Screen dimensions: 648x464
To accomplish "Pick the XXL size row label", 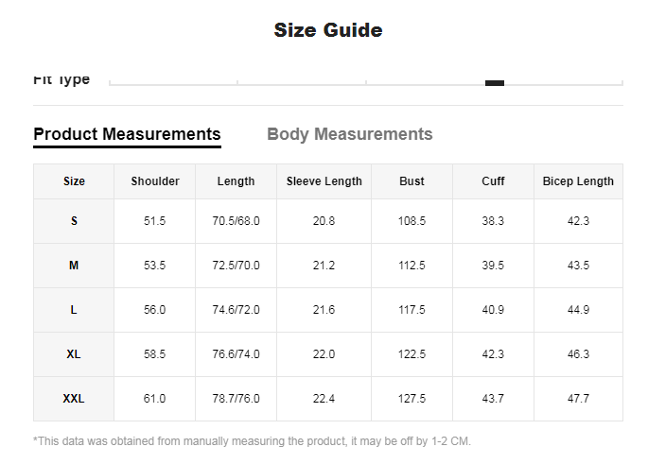I will coord(74,399).
